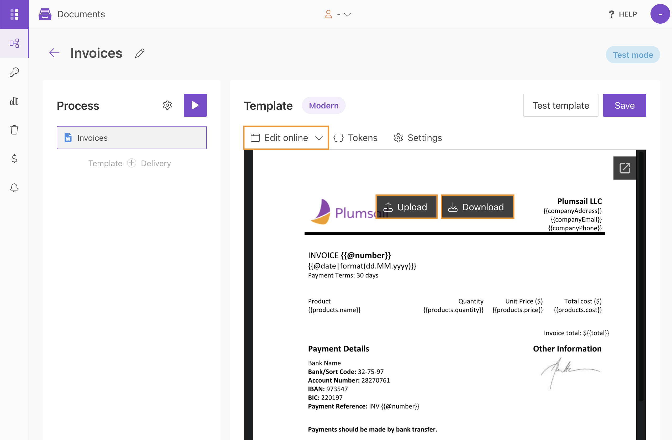Run the process with play button
The height and width of the screenshot is (440, 672).
tap(195, 105)
